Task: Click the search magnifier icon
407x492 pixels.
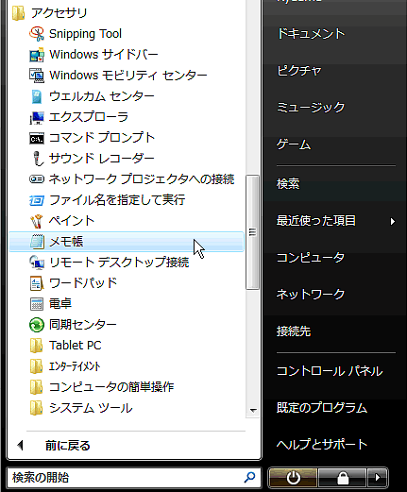Action: tap(249, 477)
